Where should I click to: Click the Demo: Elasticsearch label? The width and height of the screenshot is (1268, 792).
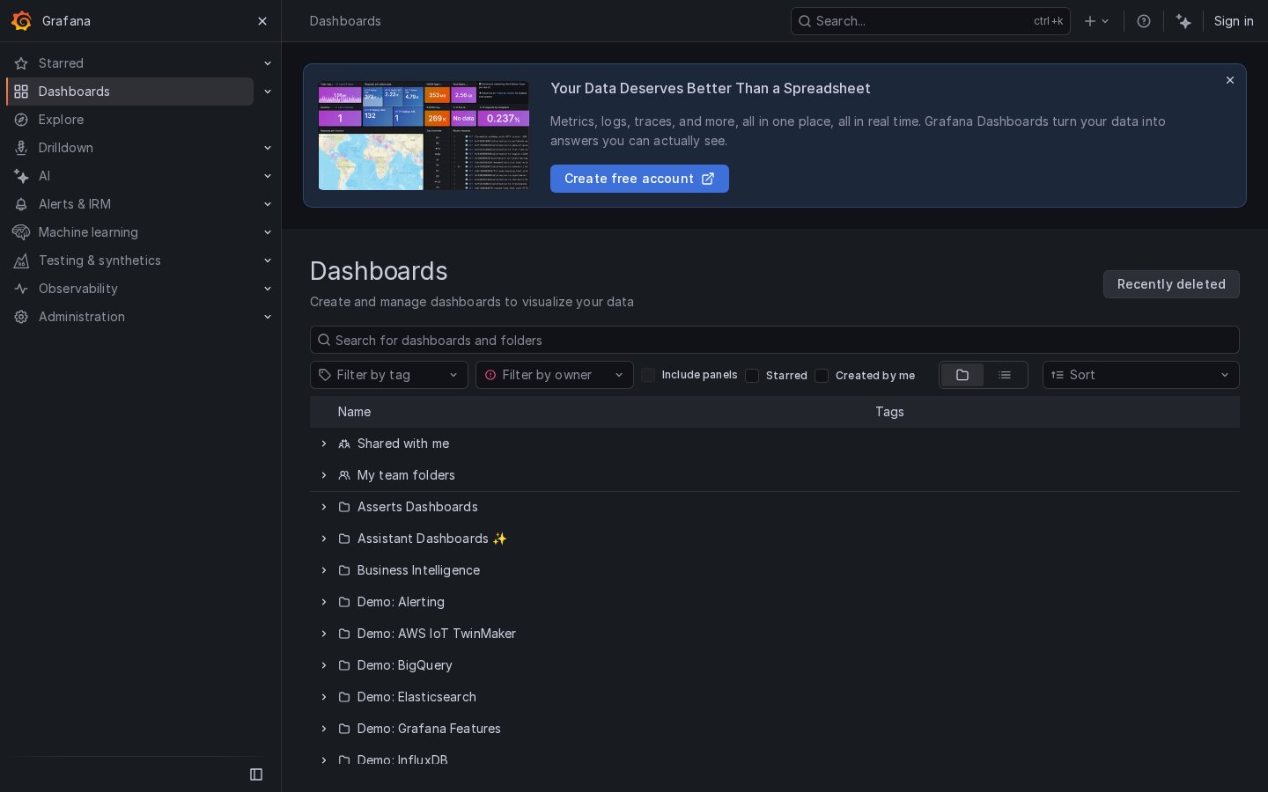coord(417,697)
